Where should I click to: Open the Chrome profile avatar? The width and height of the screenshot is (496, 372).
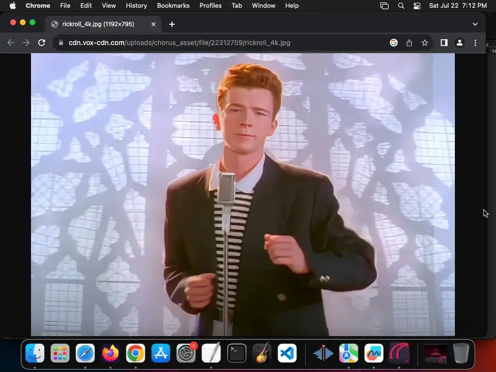click(x=460, y=43)
